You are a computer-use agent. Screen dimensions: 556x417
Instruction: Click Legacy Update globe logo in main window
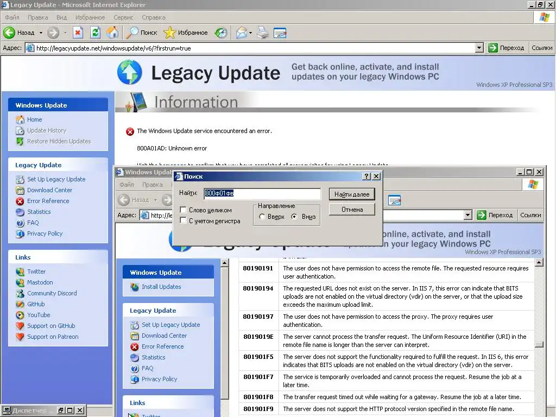[129, 72]
